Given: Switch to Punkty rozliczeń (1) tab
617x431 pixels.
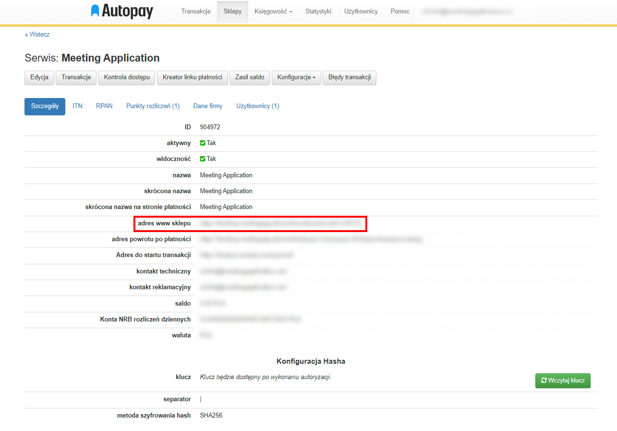Looking at the screenshot, I should pyautogui.click(x=153, y=106).
